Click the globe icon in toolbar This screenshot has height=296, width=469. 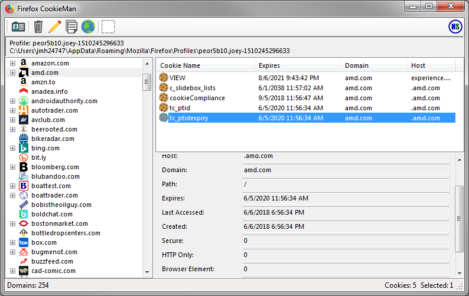click(x=88, y=27)
